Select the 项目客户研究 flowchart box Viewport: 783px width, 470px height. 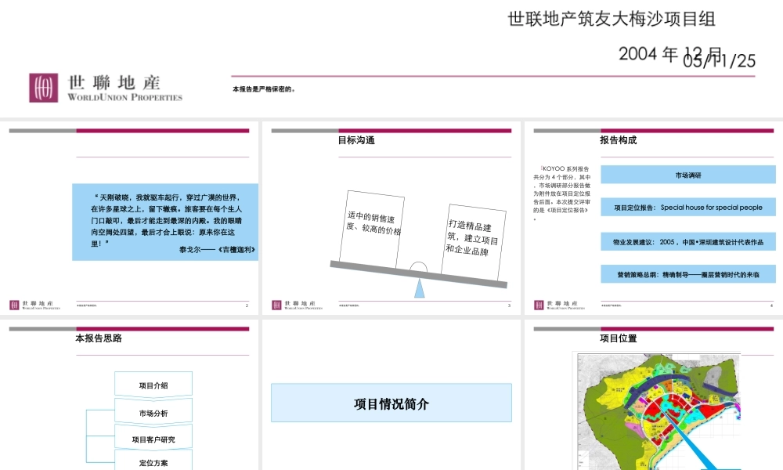pyautogui.click(x=153, y=439)
